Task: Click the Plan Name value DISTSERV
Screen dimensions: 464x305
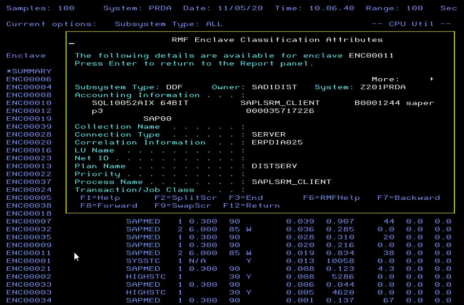Action: 275,166
